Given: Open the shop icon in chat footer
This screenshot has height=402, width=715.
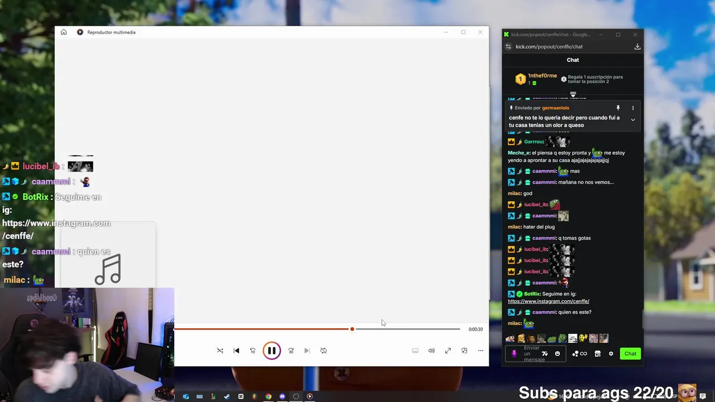Looking at the screenshot, I should [x=598, y=353].
